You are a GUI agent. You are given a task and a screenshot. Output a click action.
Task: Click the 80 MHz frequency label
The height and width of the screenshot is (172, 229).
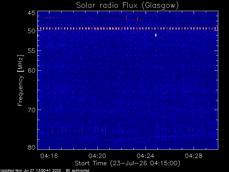(x=31, y=147)
